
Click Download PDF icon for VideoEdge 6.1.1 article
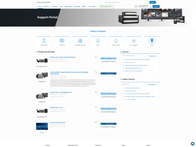click(102, 97)
